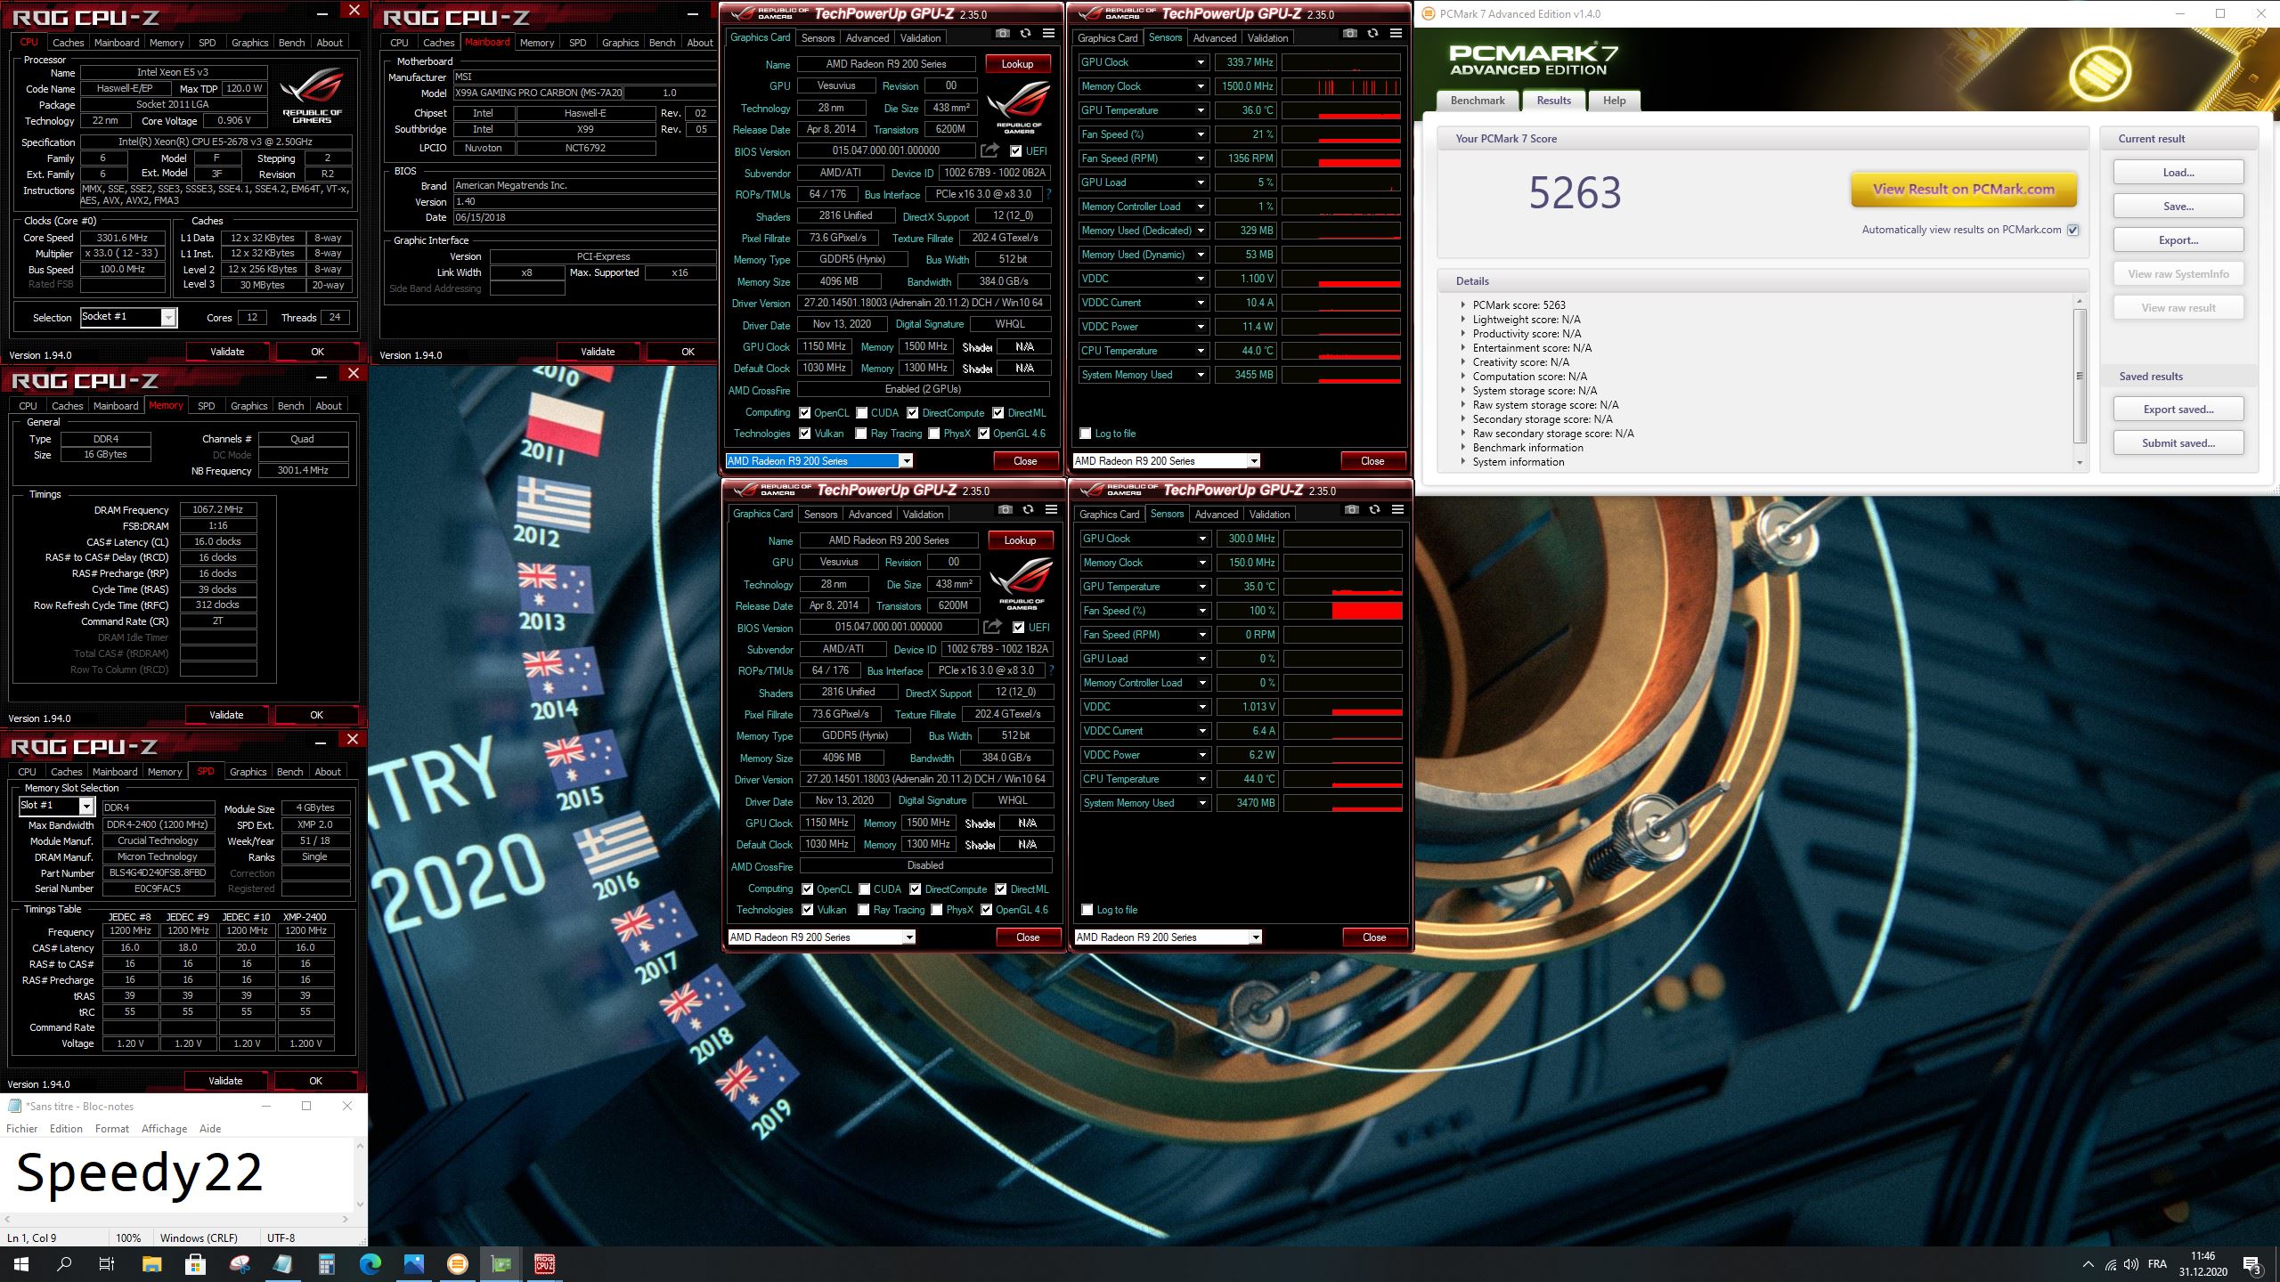Open Task View on taskbar
Viewport: 2280px width, 1282px height.
107,1263
